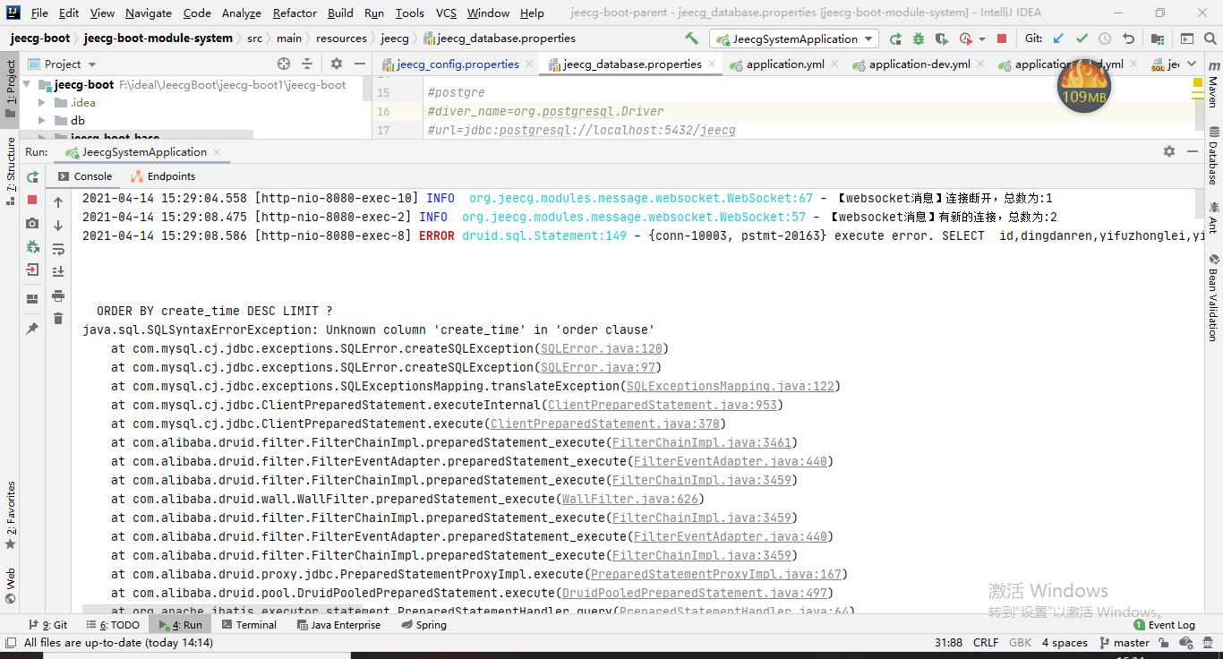This screenshot has height=659, width=1223.
Task: Expand the .idea folder node
Action: pyautogui.click(x=41, y=102)
